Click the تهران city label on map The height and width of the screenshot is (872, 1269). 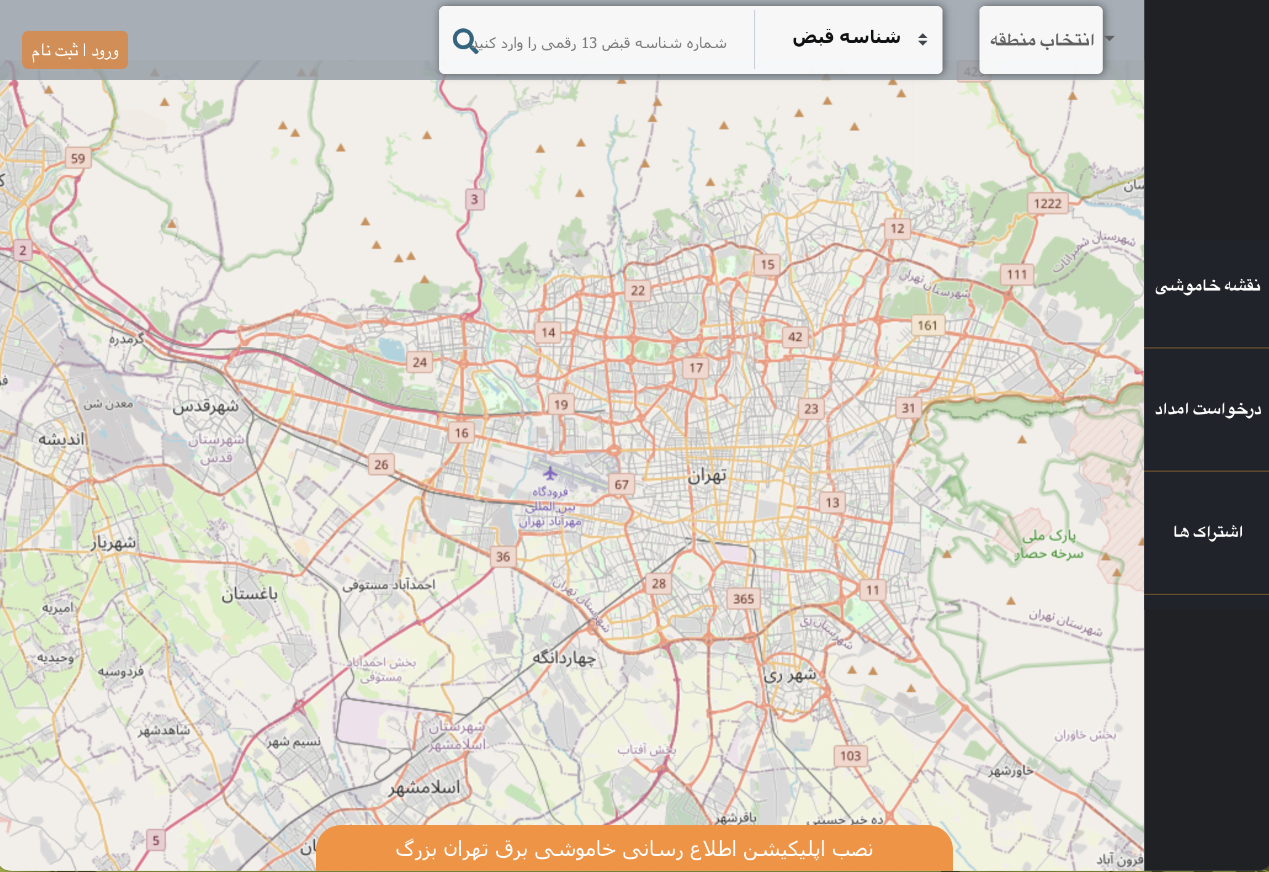tap(707, 475)
